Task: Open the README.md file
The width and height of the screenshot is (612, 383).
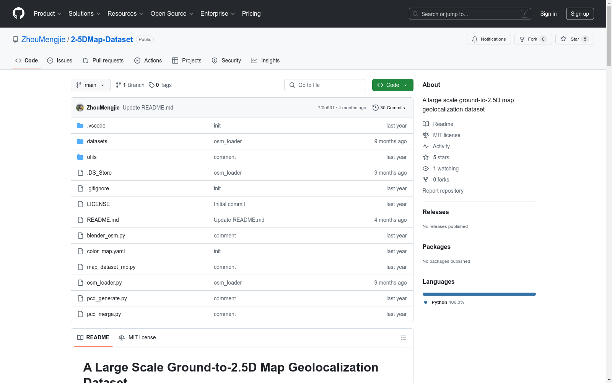Action: click(103, 220)
